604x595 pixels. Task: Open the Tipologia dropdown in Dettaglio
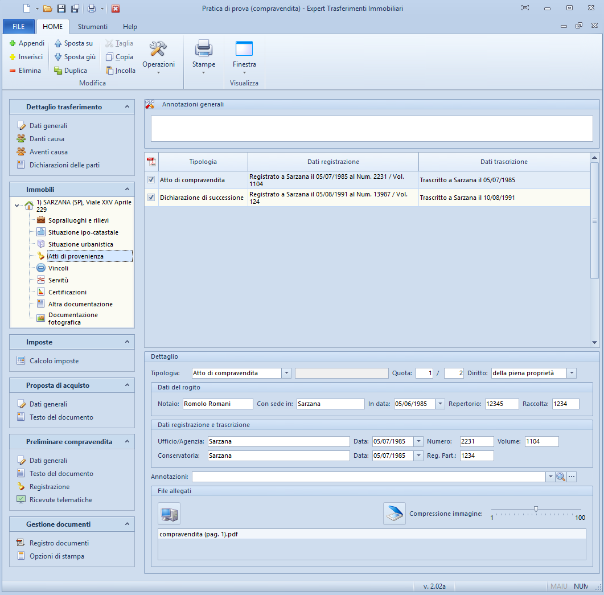point(286,373)
